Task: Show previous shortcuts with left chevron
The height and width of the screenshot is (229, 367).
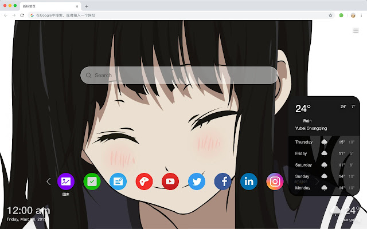Action: 48,181
